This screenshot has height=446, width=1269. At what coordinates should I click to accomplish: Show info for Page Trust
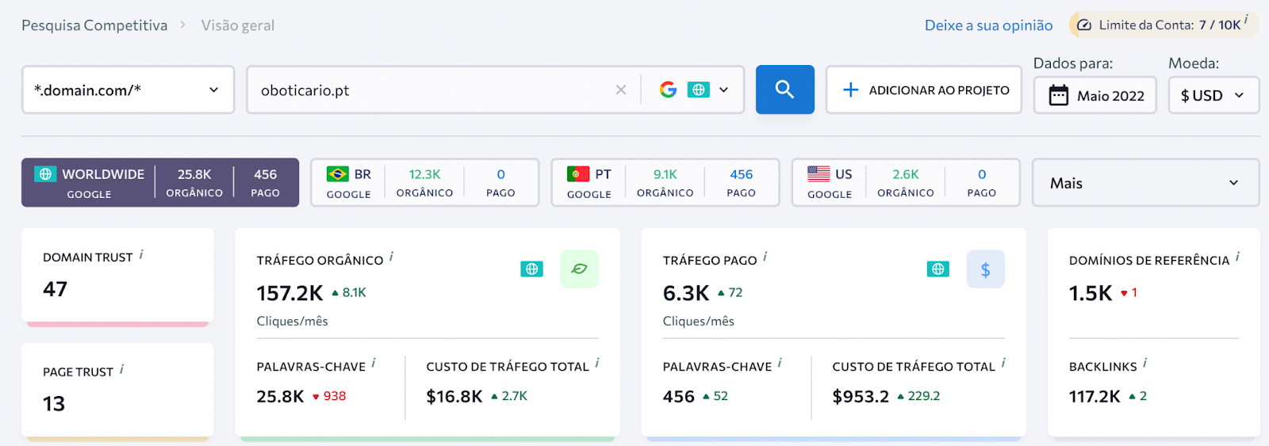(121, 369)
